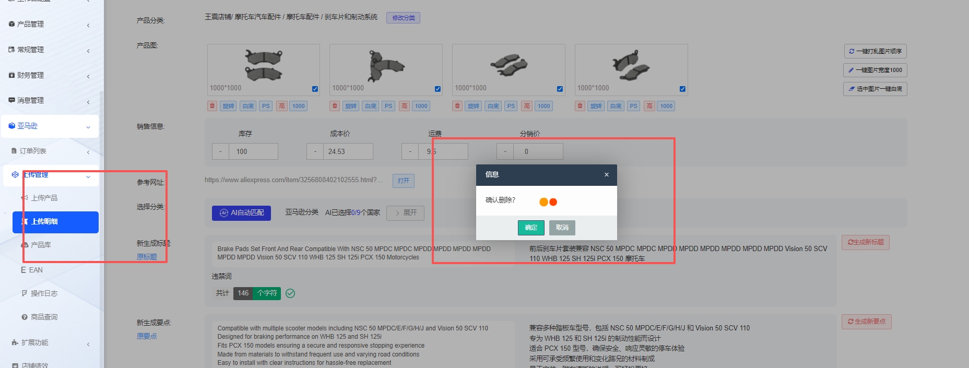Expand Amazon category list with 展开
This screenshot has height=368, width=969.
(405, 213)
